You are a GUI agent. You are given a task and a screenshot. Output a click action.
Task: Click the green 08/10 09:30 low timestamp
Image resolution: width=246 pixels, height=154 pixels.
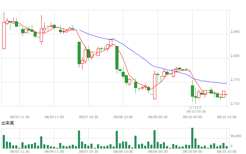(196, 112)
